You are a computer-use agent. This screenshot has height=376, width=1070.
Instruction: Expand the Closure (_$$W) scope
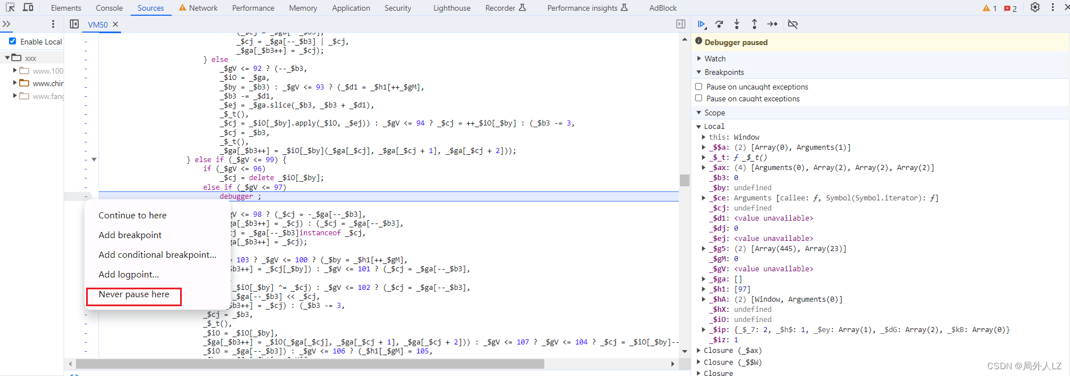[x=699, y=362]
